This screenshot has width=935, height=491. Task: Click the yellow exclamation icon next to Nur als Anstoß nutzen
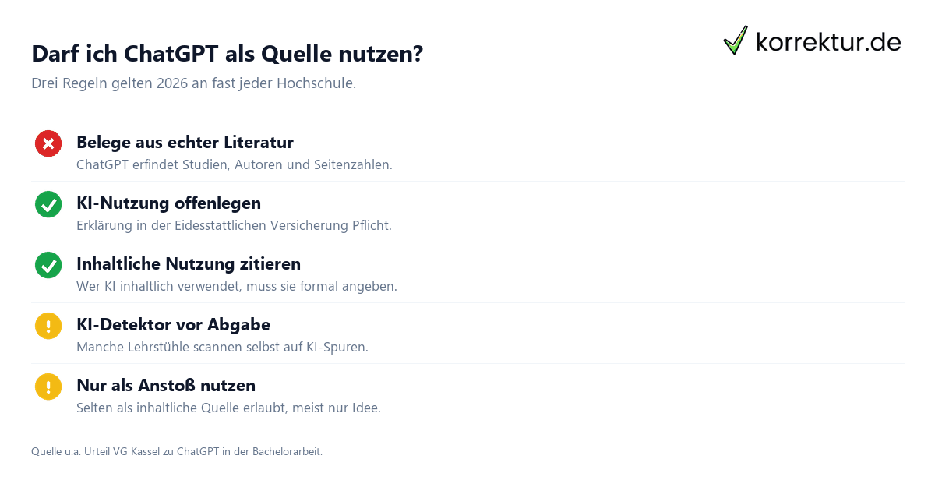point(48,387)
